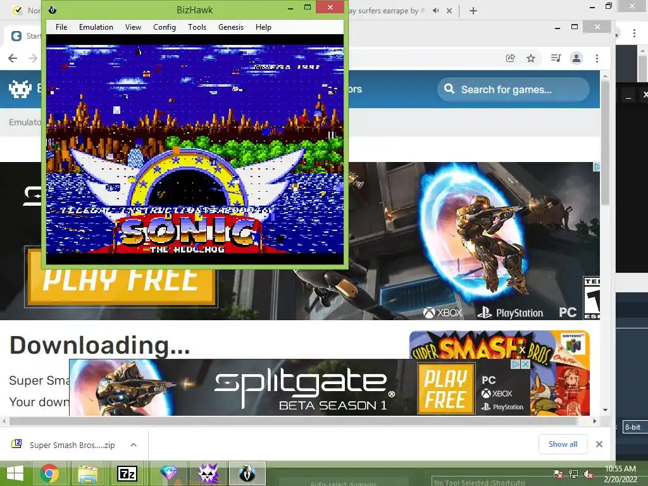Screen dimensions: 648x486
Task: Open the Config menu in BizHawk
Action: point(165,27)
